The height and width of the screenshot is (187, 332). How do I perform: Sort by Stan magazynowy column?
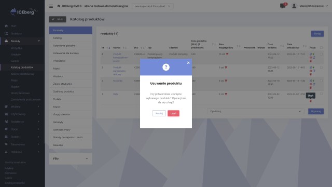tap(239, 46)
